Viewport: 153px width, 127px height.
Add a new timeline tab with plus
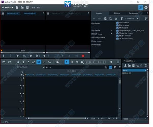coord(47,67)
